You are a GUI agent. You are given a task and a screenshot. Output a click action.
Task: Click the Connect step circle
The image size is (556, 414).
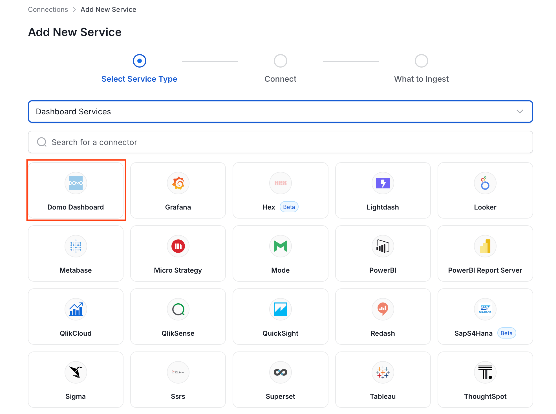(280, 61)
